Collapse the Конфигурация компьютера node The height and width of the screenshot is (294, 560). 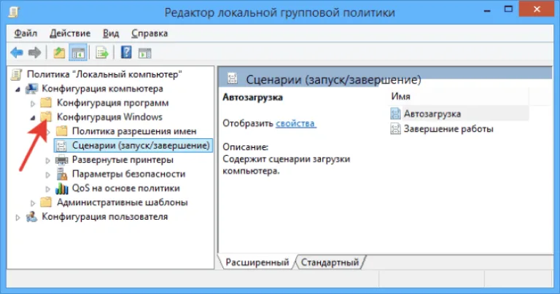tap(17, 90)
